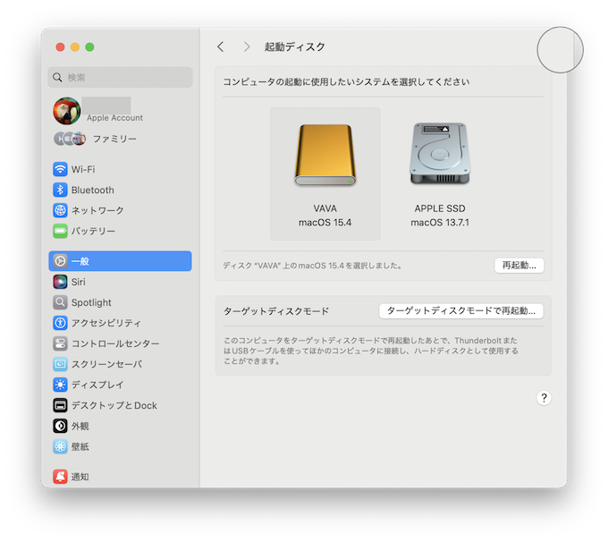The image size is (608, 542).
Task: Open 外観 appearance icon
Action: point(60,426)
